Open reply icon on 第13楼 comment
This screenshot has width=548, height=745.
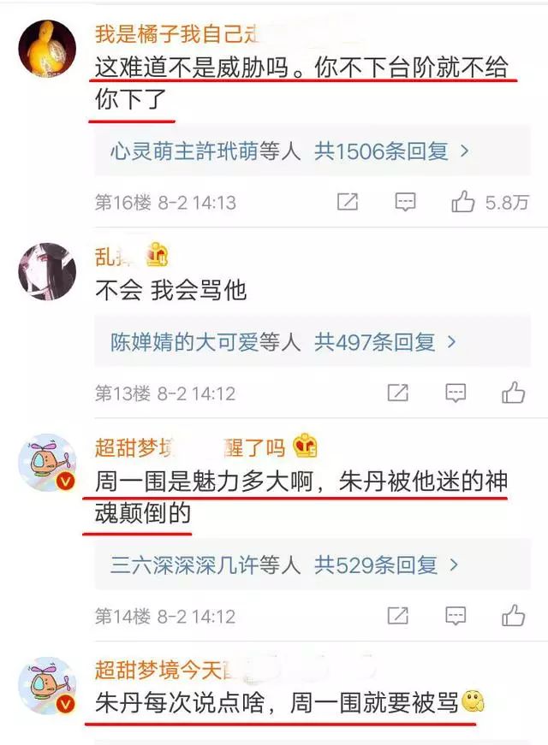click(x=456, y=393)
